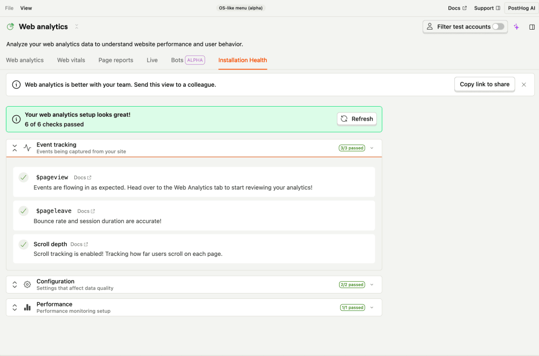The height and width of the screenshot is (356, 539).
Task: Click 'Events being captured from your site' subtitle
Action: (81, 151)
